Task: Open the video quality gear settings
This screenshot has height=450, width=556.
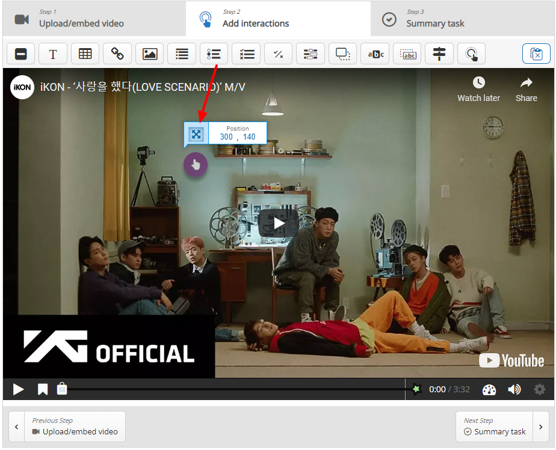Action: tap(539, 389)
